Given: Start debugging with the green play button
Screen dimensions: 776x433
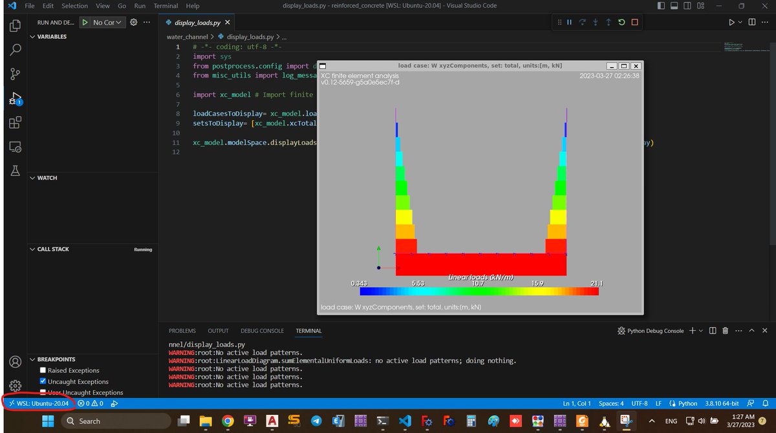Looking at the screenshot, I should pos(85,22).
